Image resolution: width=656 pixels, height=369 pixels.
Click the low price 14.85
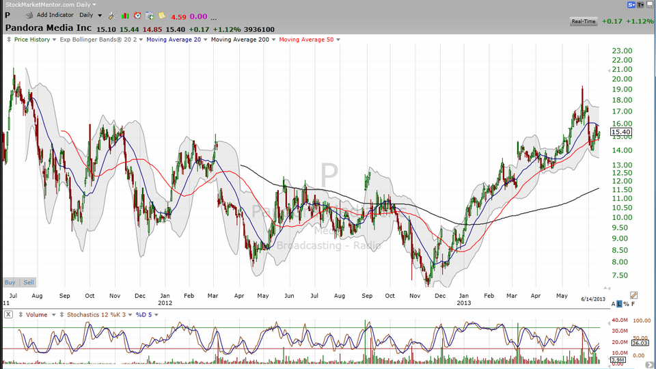[152, 29]
